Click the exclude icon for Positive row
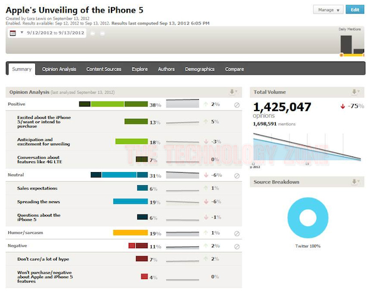 click(237, 105)
